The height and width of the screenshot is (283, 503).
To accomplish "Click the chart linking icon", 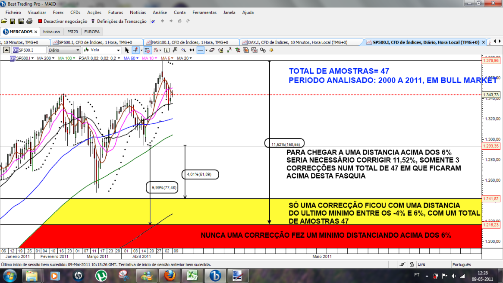I will pyautogui.click(x=262, y=50).
